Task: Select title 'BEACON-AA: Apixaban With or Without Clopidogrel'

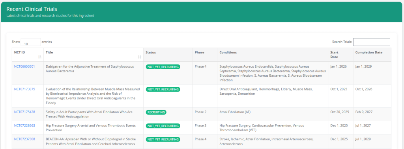Action: pos(91,141)
